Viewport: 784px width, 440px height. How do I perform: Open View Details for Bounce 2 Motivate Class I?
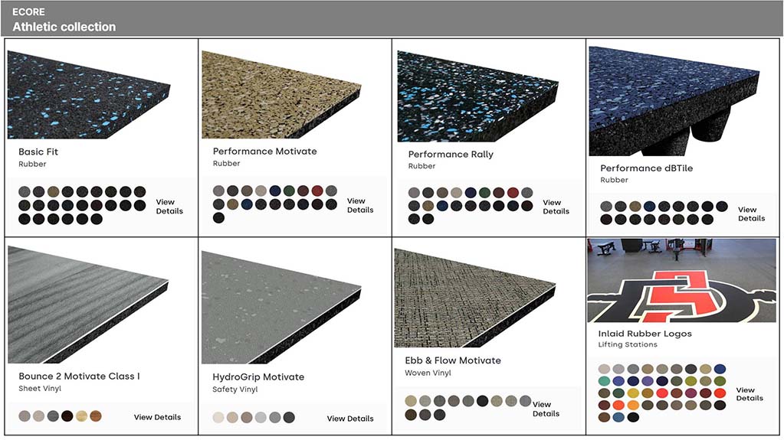157,417
